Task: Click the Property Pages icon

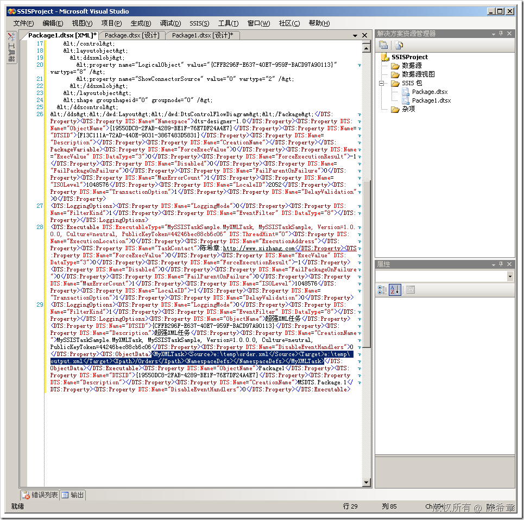Action: click(x=411, y=290)
